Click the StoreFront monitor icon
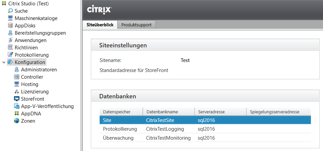 coord(17,99)
